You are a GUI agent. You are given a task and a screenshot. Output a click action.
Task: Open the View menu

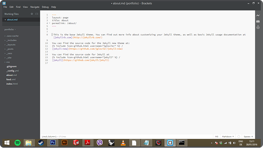pos(25,7)
